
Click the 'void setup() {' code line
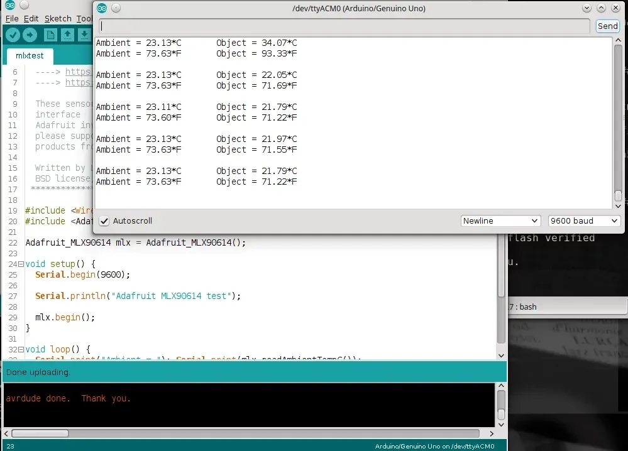coord(60,264)
